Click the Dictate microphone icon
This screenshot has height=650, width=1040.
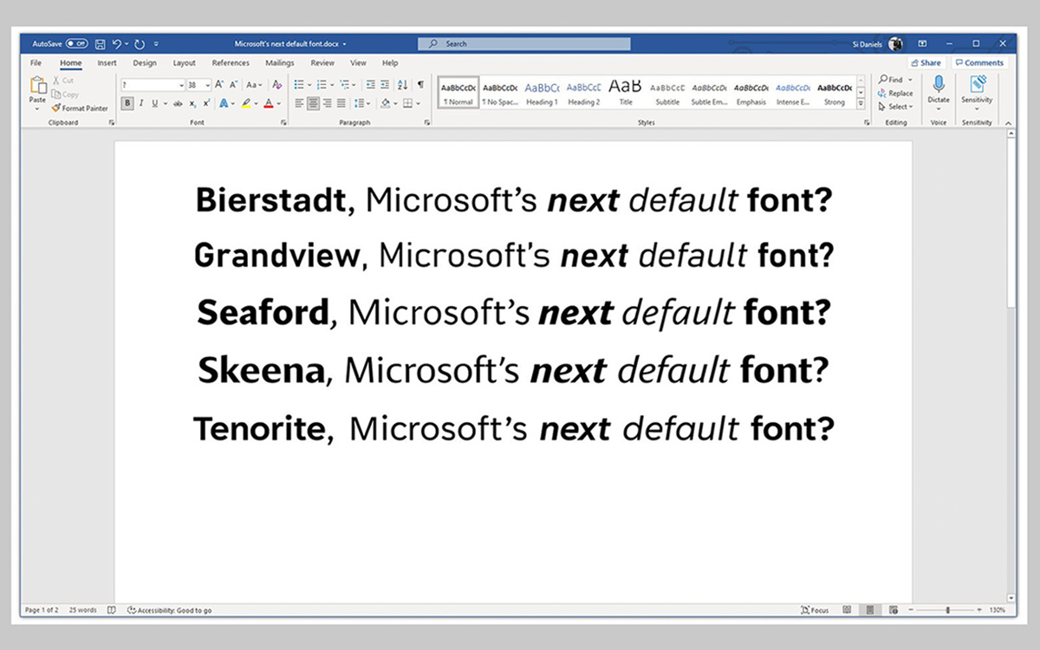point(939,85)
